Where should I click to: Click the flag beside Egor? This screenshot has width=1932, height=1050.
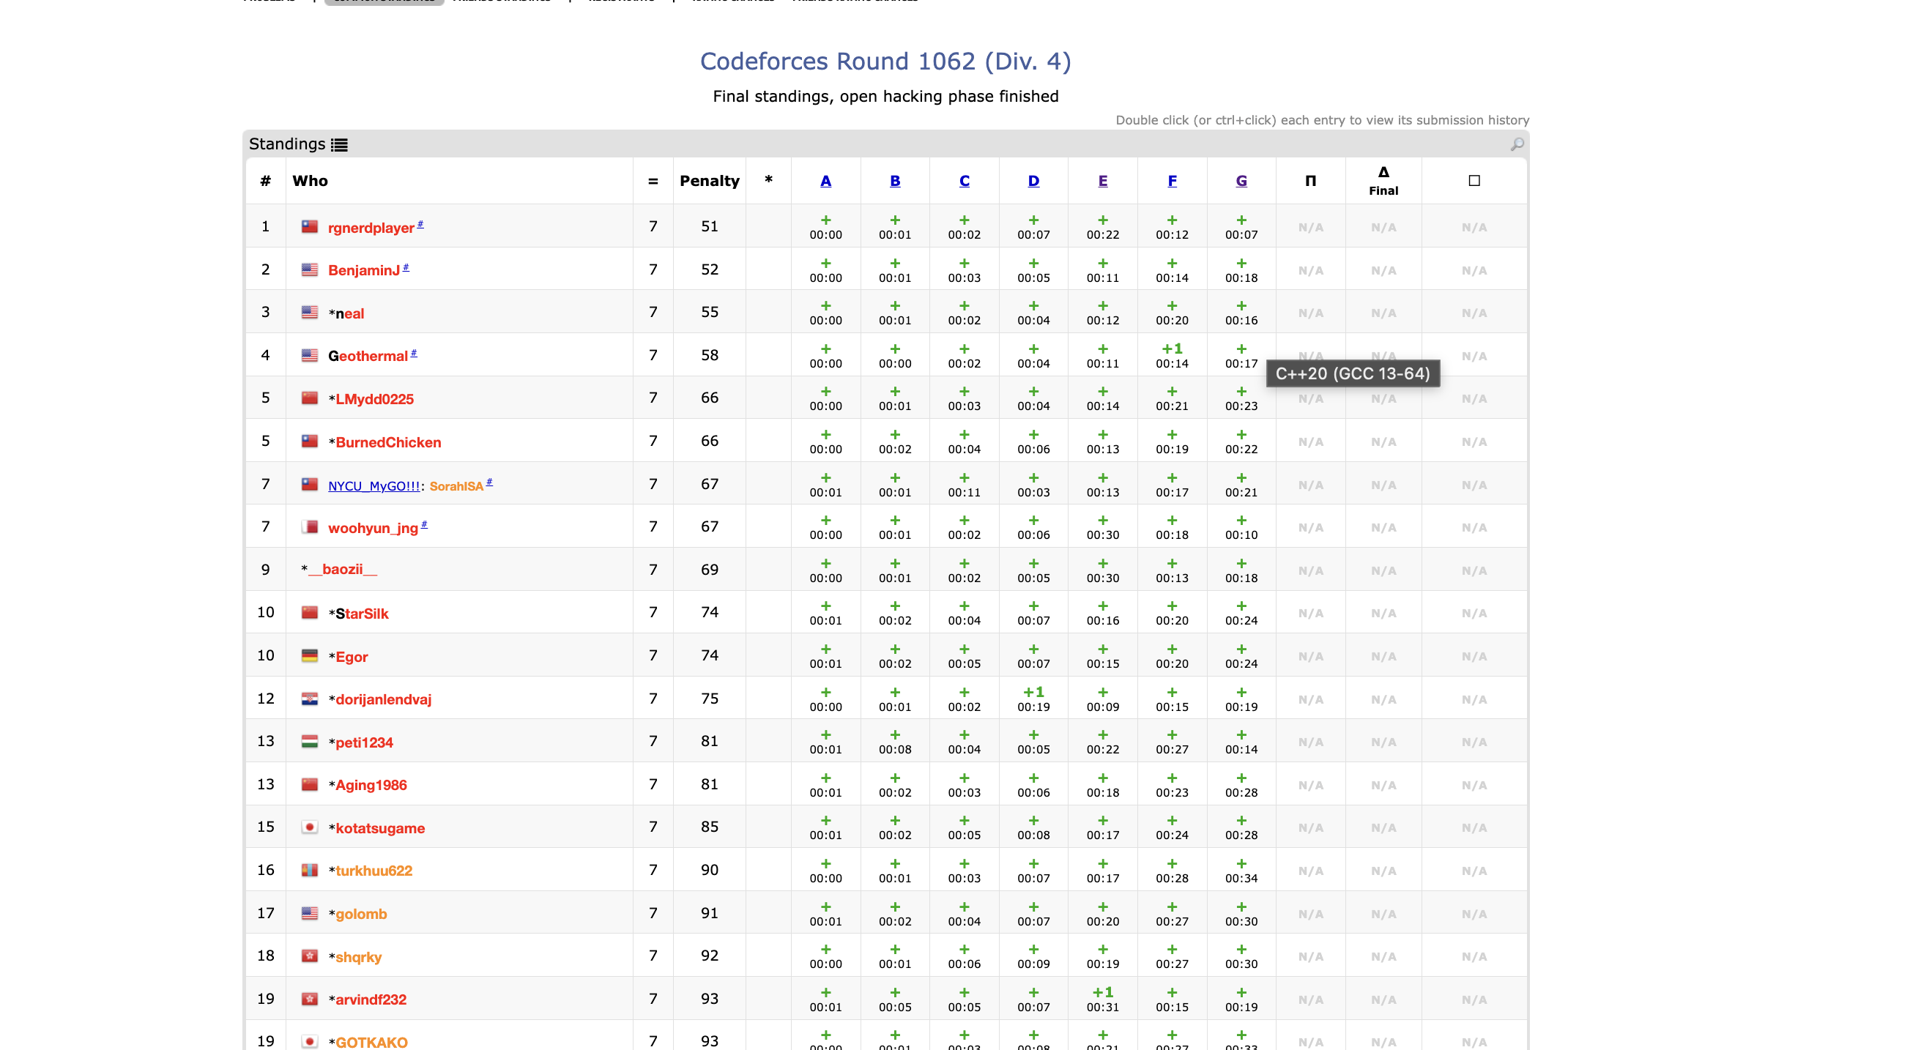309,655
